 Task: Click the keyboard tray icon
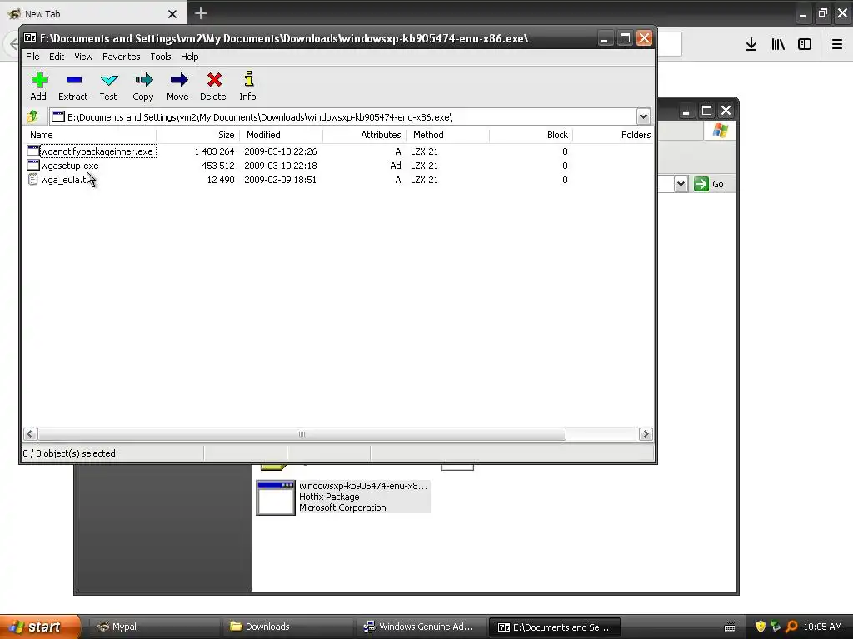click(730, 627)
